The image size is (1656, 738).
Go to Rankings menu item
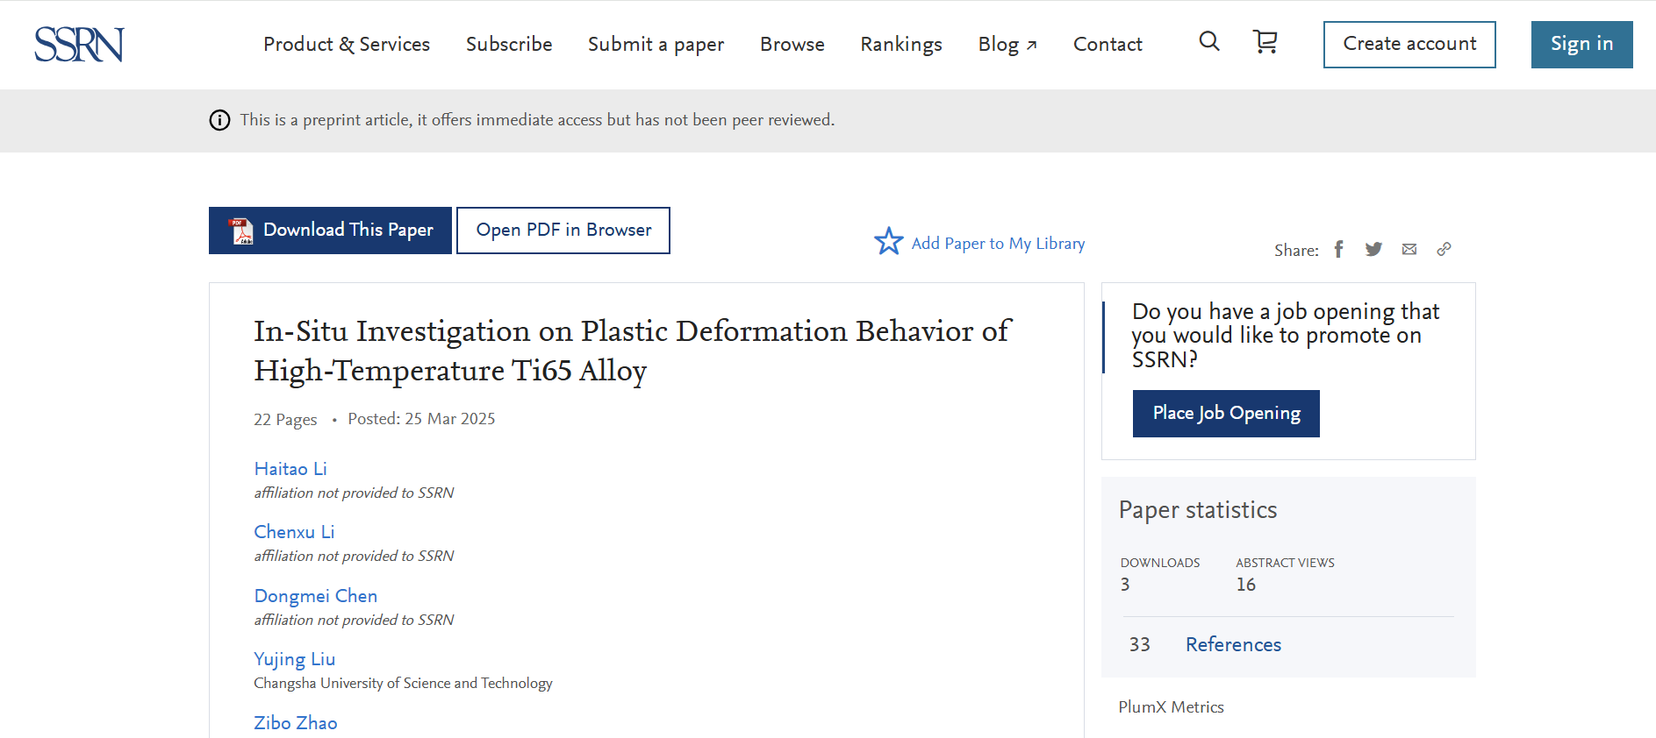click(x=900, y=45)
